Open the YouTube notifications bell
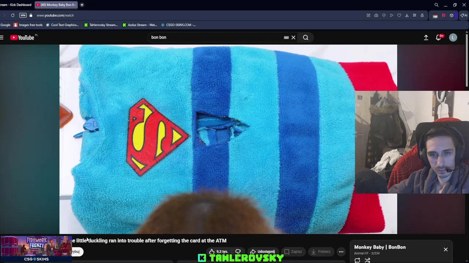The height and width of the screenshot is (263, 469). pos(439,37)
